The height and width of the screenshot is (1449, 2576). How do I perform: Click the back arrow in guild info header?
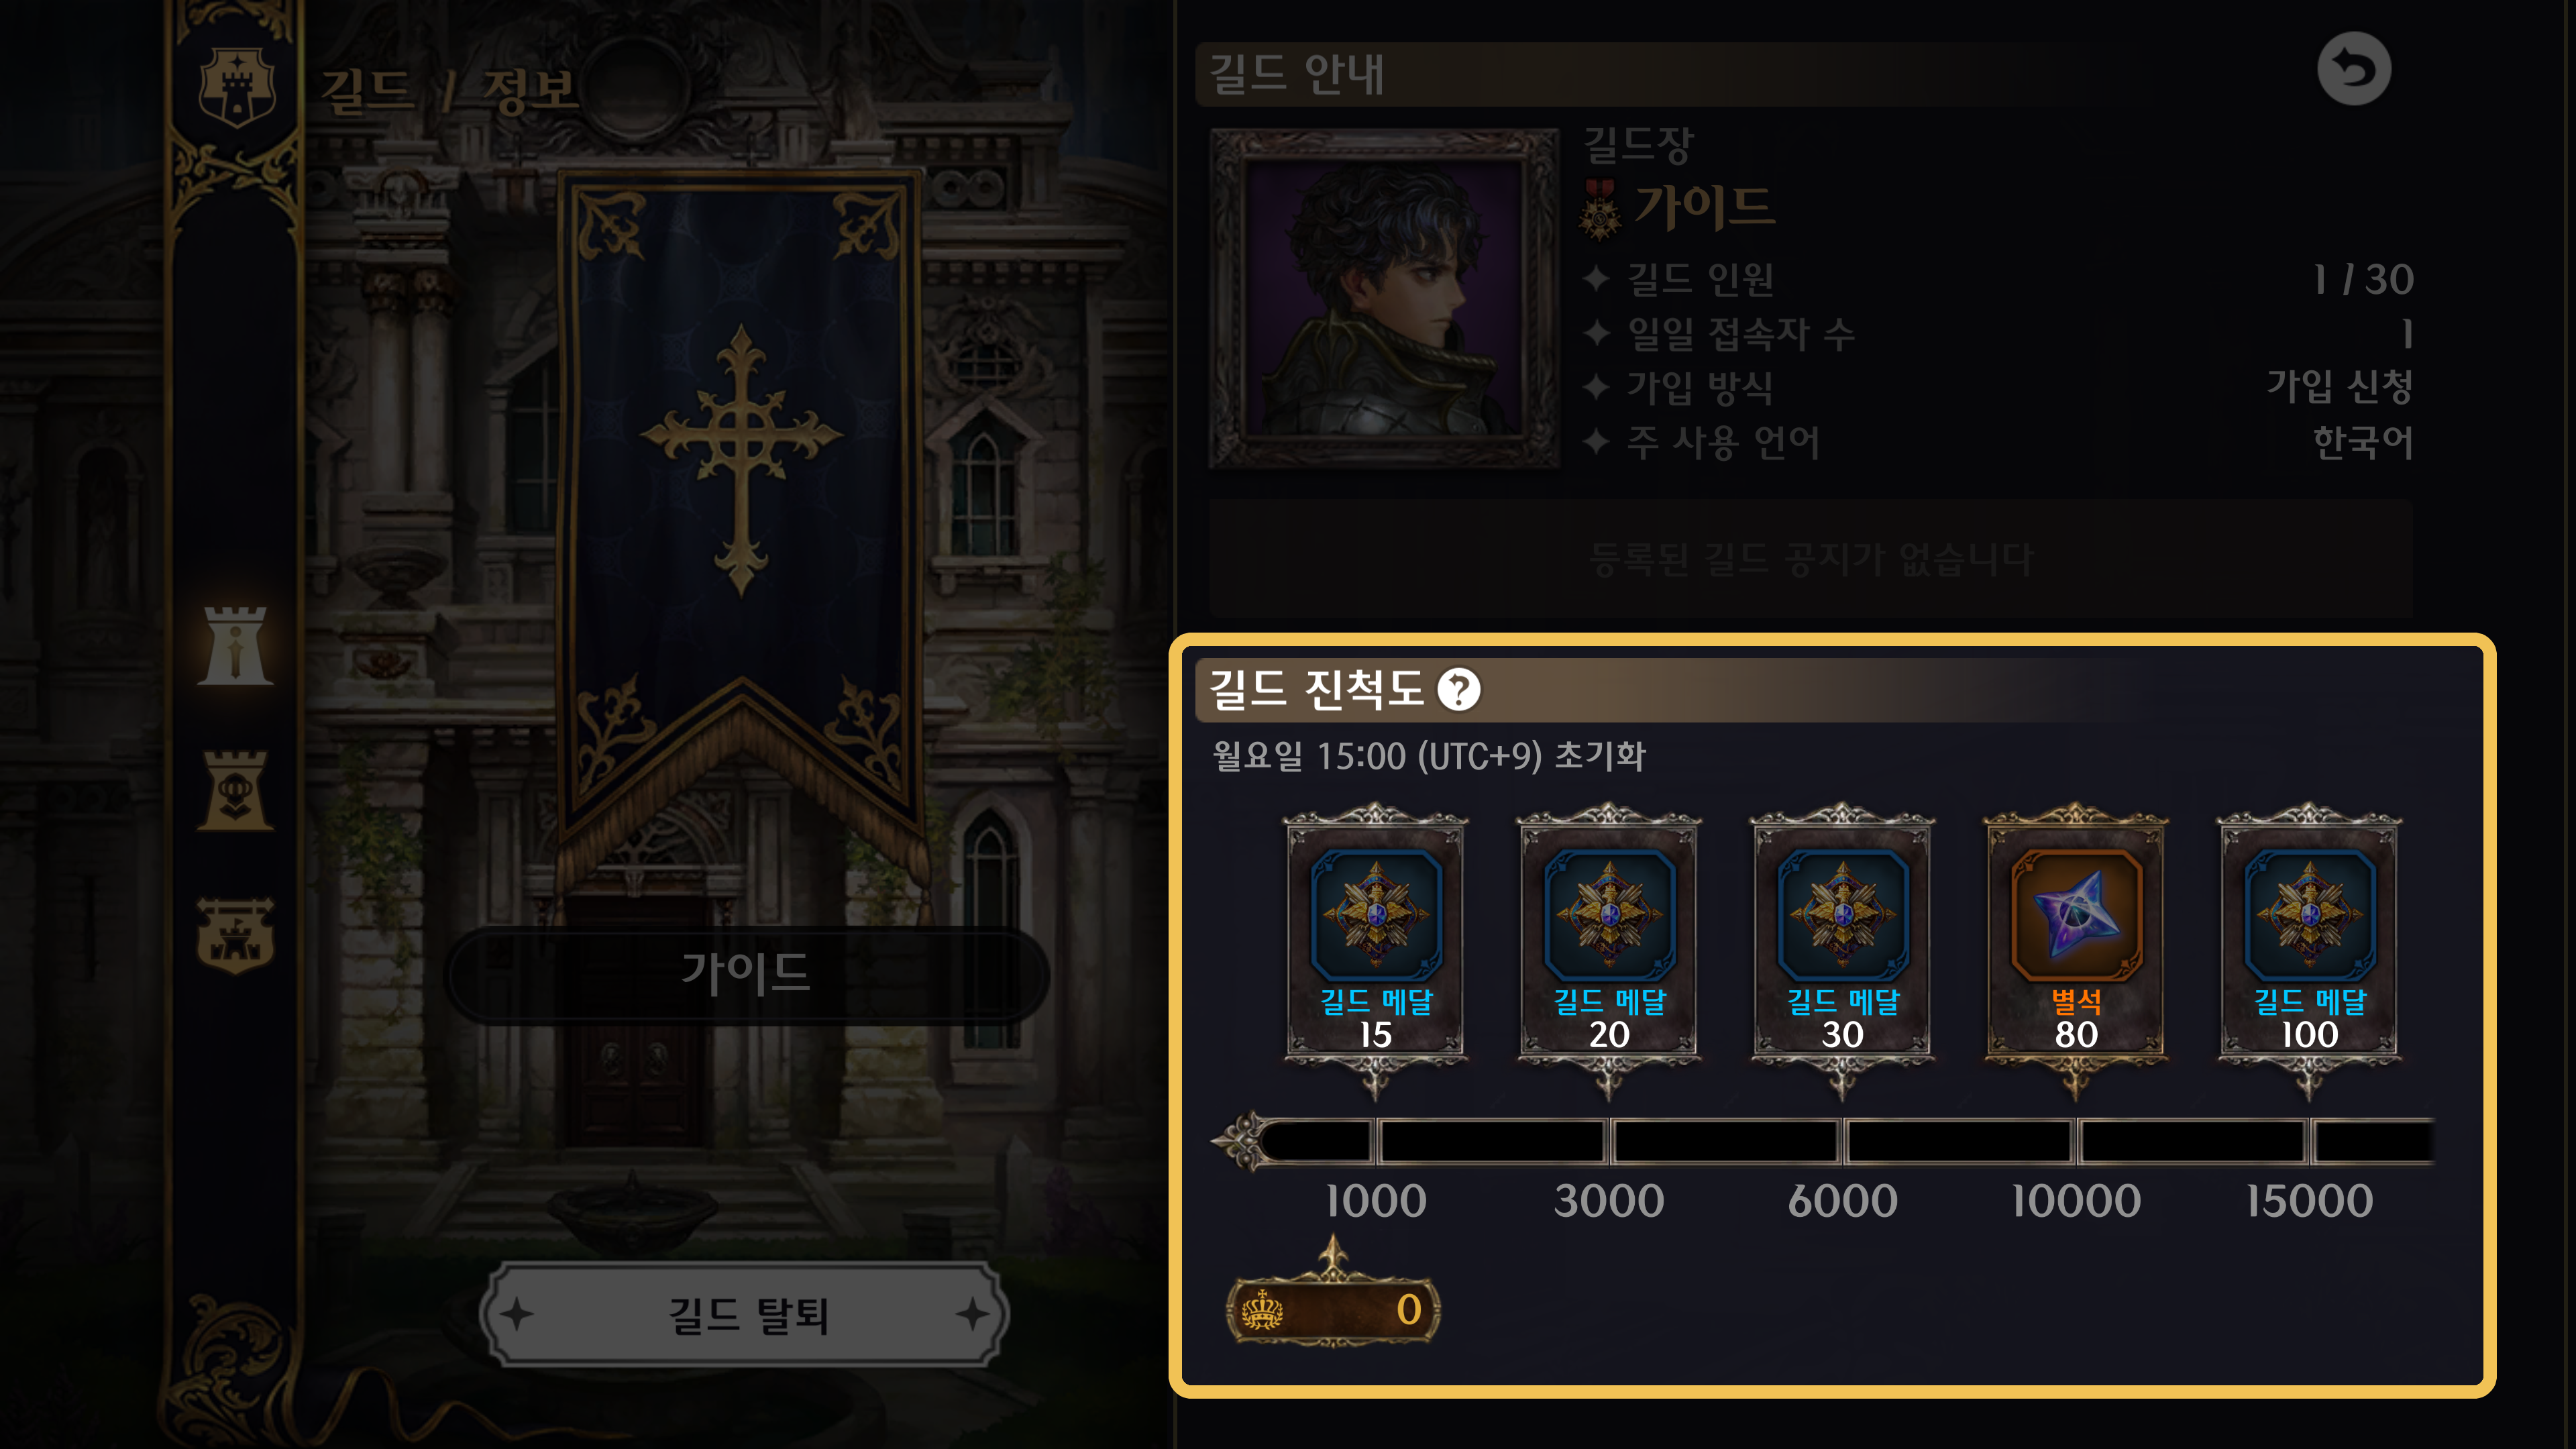pyautogui.click(x=2353, y=69)
